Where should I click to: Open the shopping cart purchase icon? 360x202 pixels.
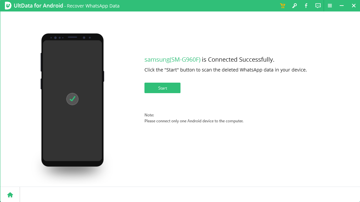[283, 6]
